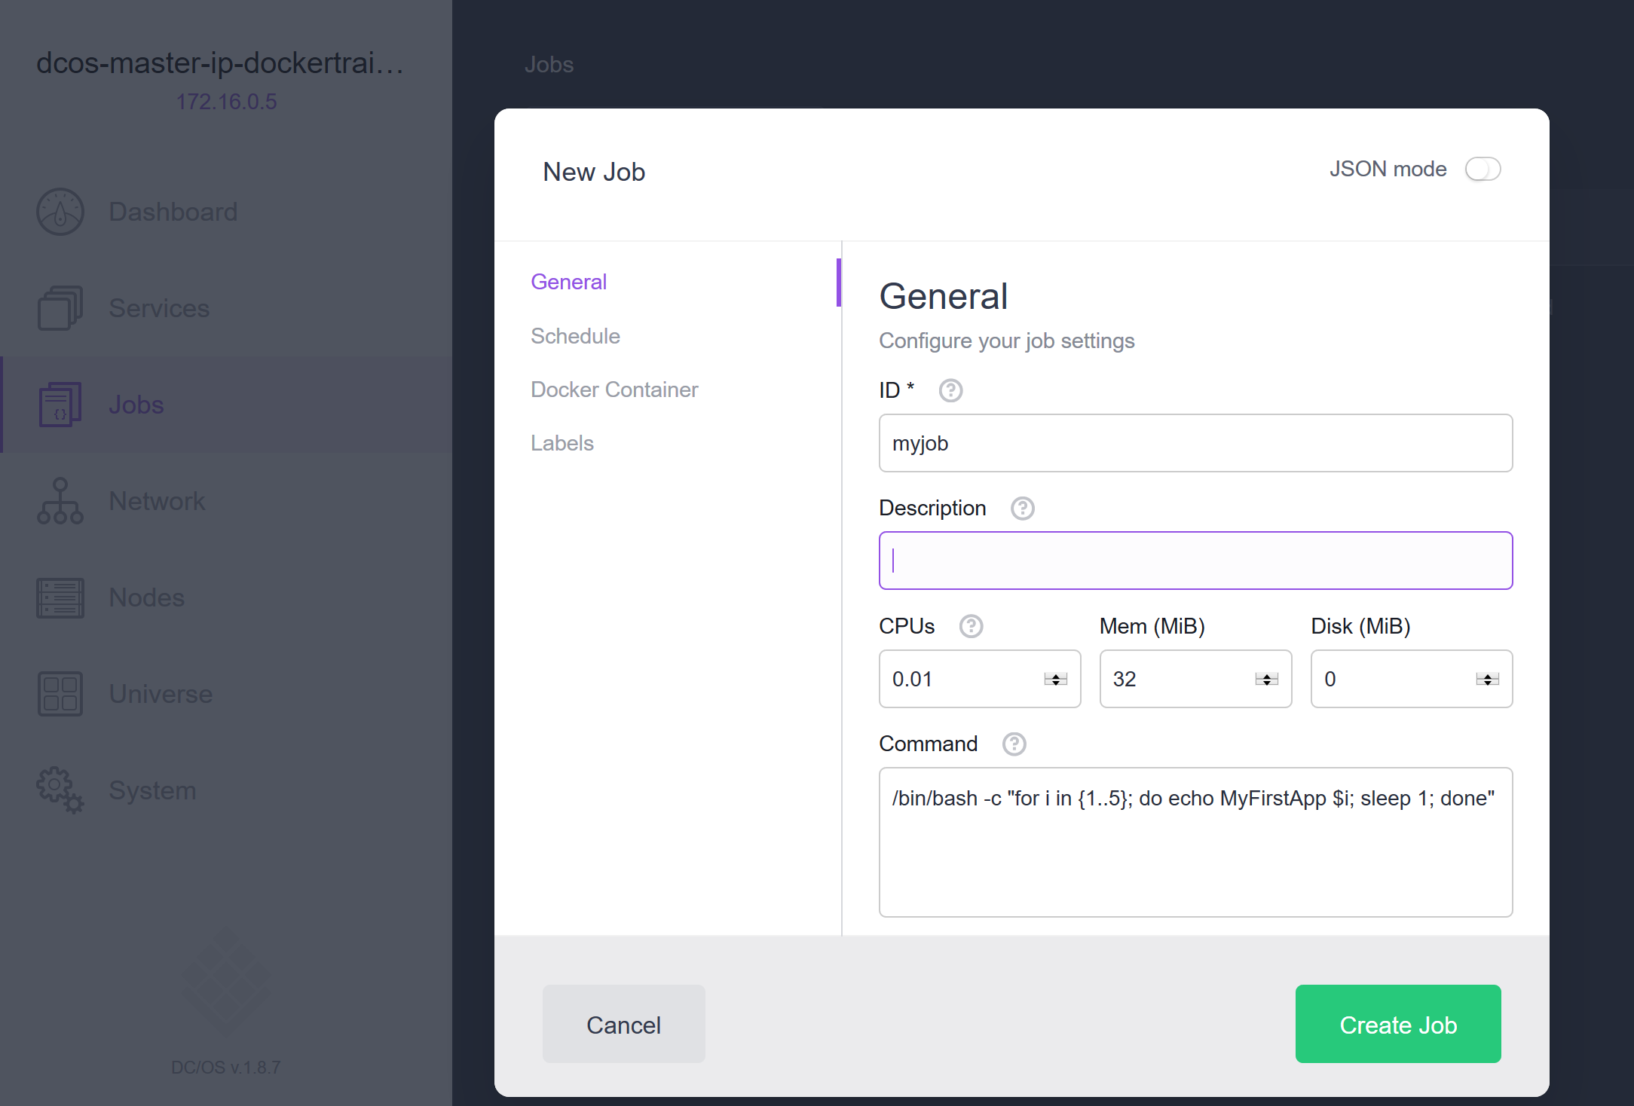Click the System gears icon
Viewport: 1634px width, 1106px height.
(x=60, y=790)
